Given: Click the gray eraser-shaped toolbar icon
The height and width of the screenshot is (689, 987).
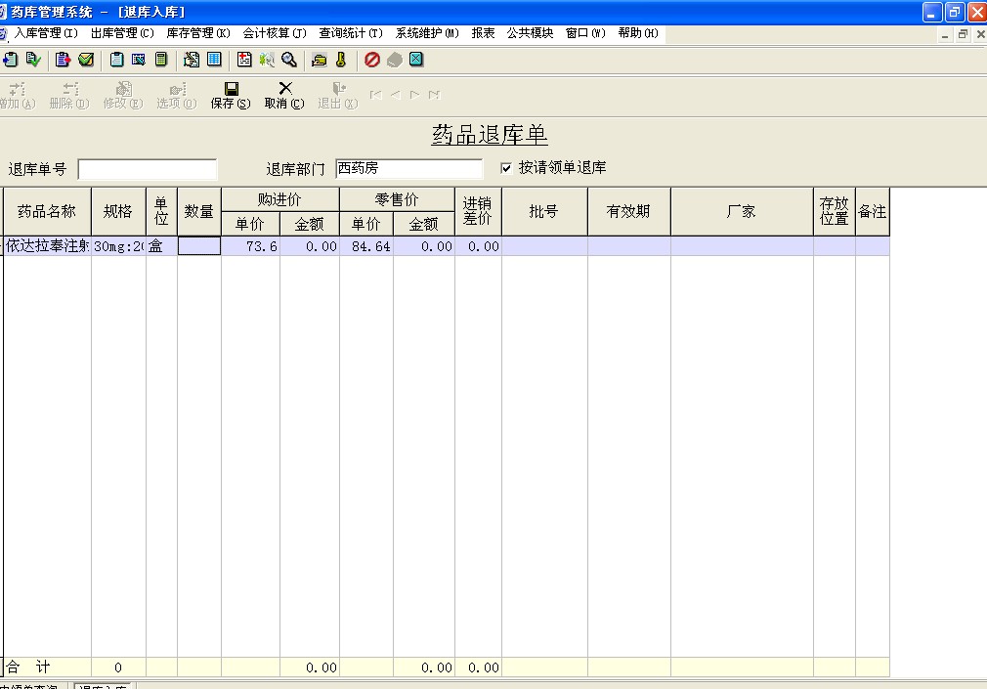Looking at the screenshot, I should click(395, 60).
